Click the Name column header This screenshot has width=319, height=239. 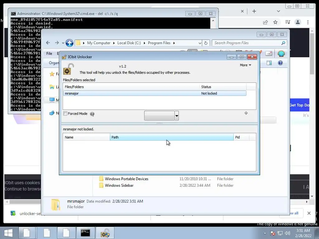[87, 137]
